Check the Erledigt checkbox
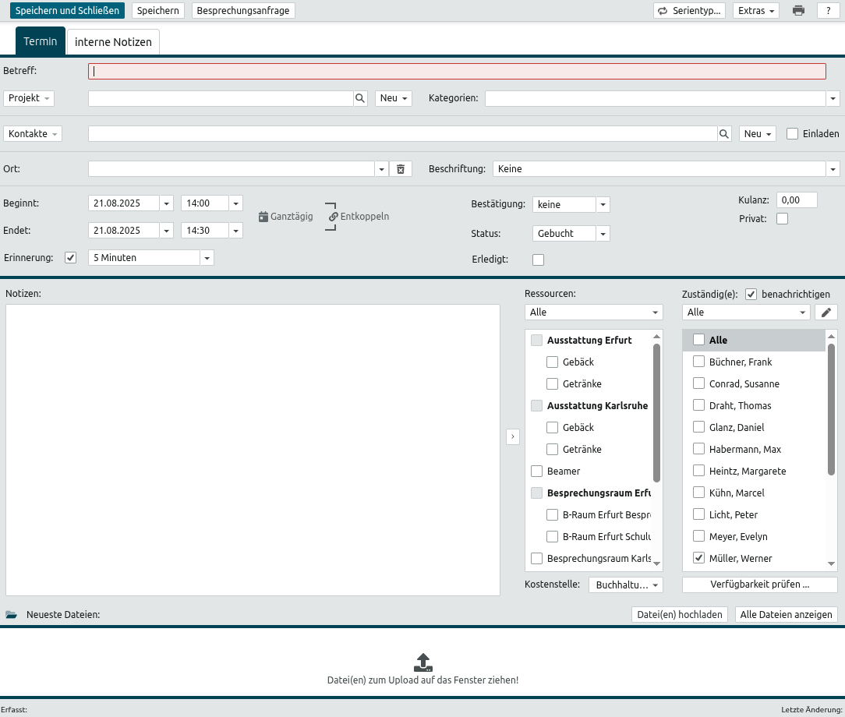 (538, 260)
